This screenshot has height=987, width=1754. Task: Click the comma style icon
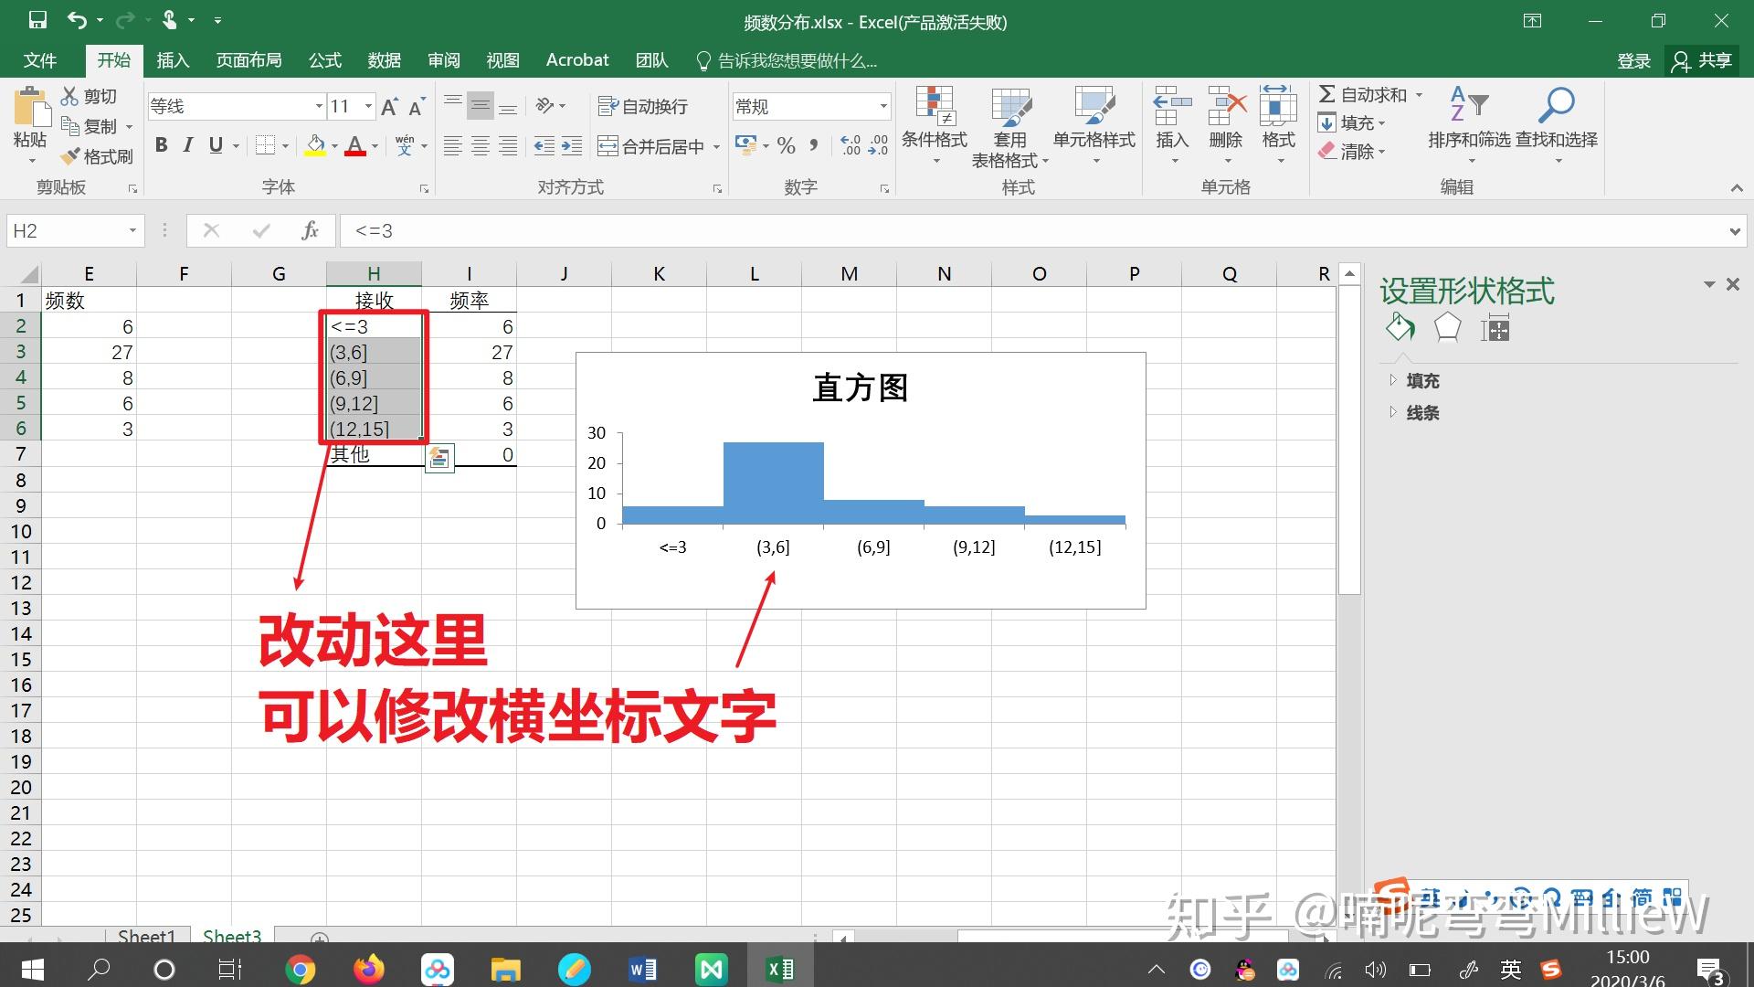pyautogui.click(x=814, y=145)
